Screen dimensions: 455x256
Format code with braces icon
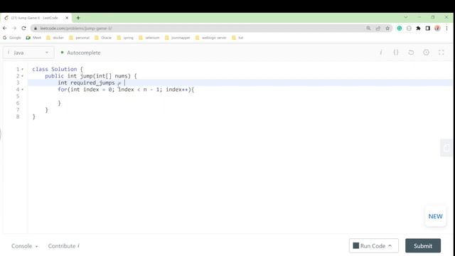coord(396,52)
